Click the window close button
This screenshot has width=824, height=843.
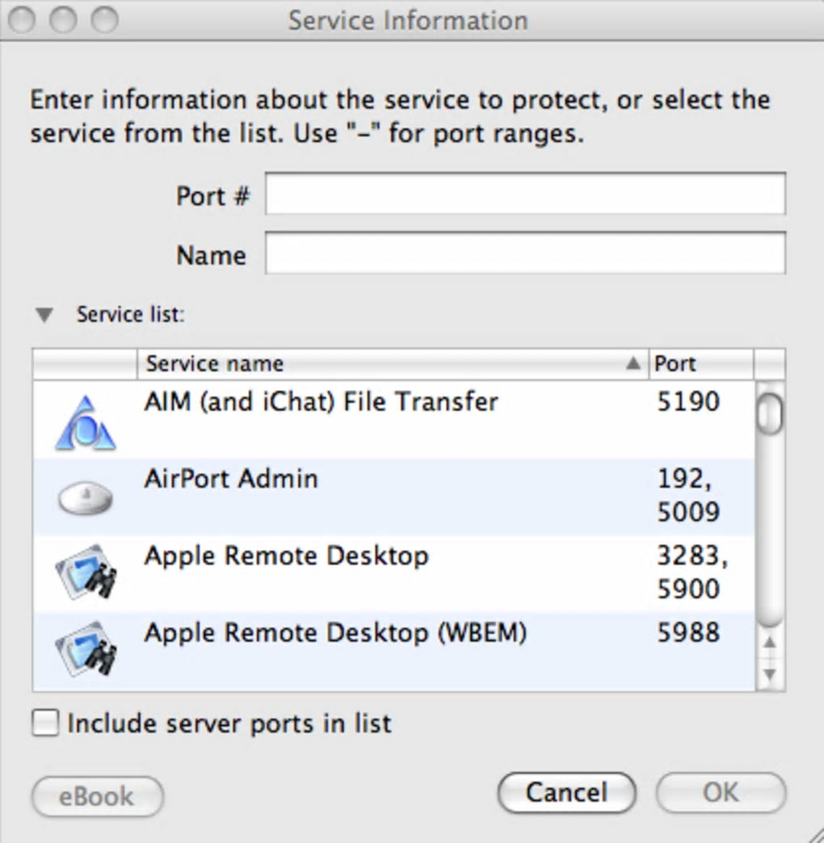[x=23, y=19]
